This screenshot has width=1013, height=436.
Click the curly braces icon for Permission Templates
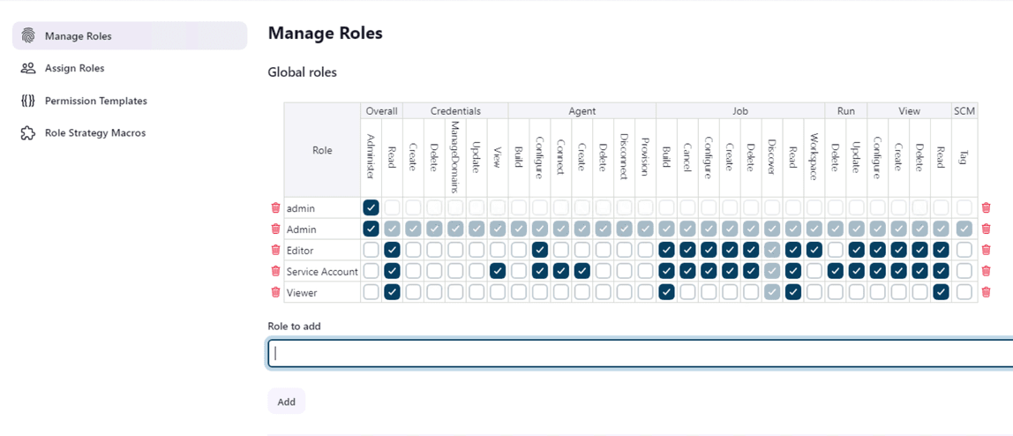(28, 101)
